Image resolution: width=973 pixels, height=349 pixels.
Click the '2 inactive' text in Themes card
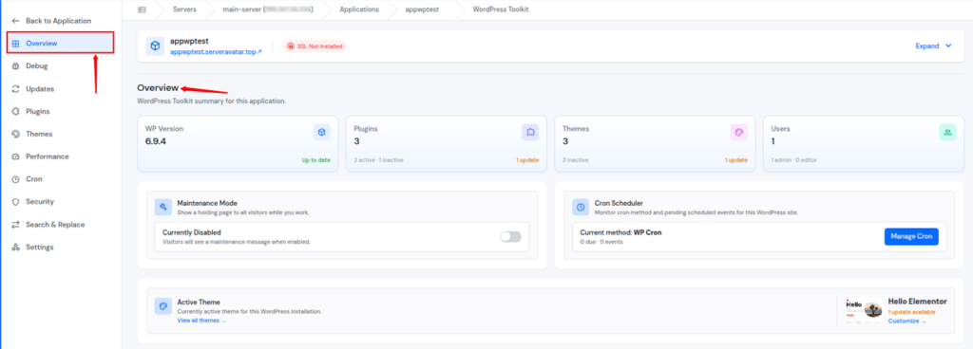575,160
